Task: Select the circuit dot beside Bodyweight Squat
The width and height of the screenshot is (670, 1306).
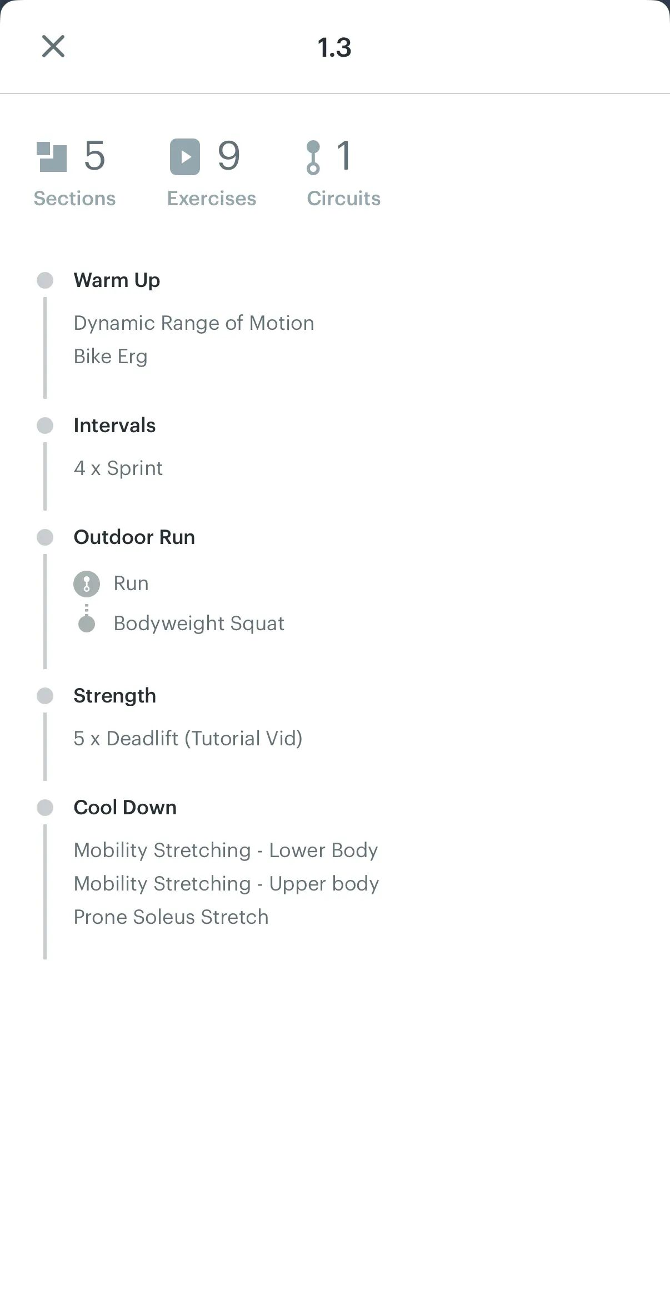Action: (87, 624)
